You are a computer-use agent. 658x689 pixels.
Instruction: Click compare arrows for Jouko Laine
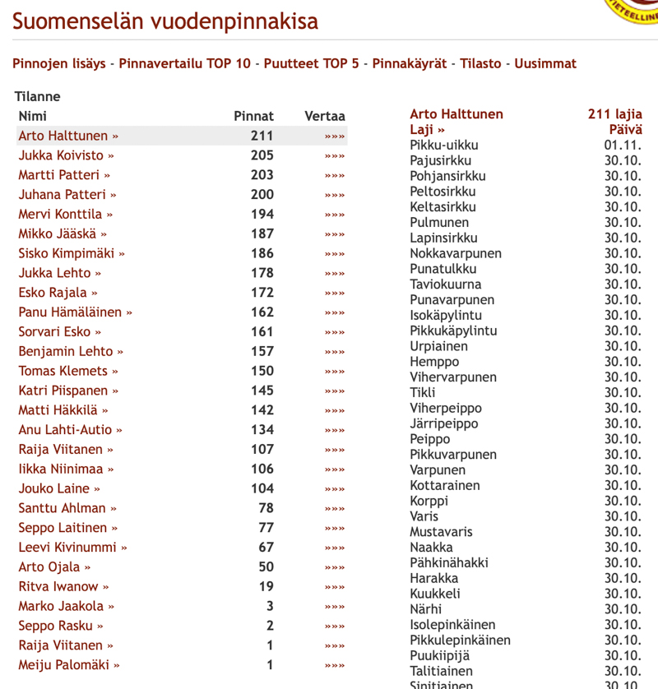click(x=334, y=489)
